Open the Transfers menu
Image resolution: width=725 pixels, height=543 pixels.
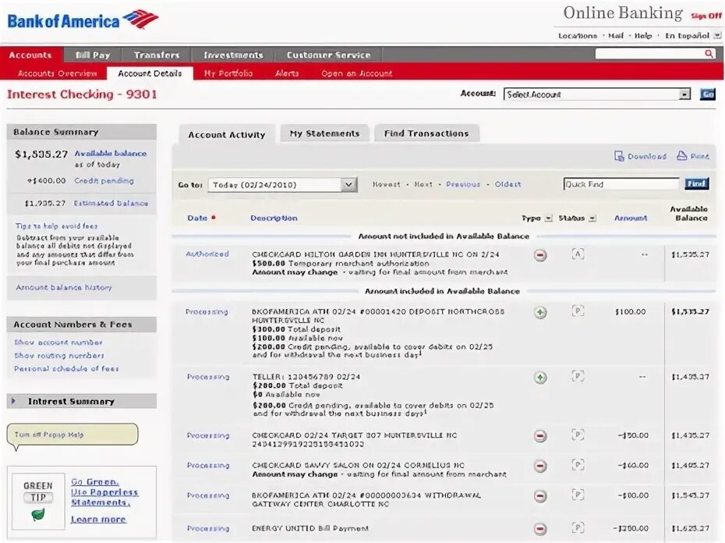pos(157,55)
